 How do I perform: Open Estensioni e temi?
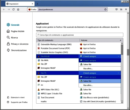tap(16, 97)
